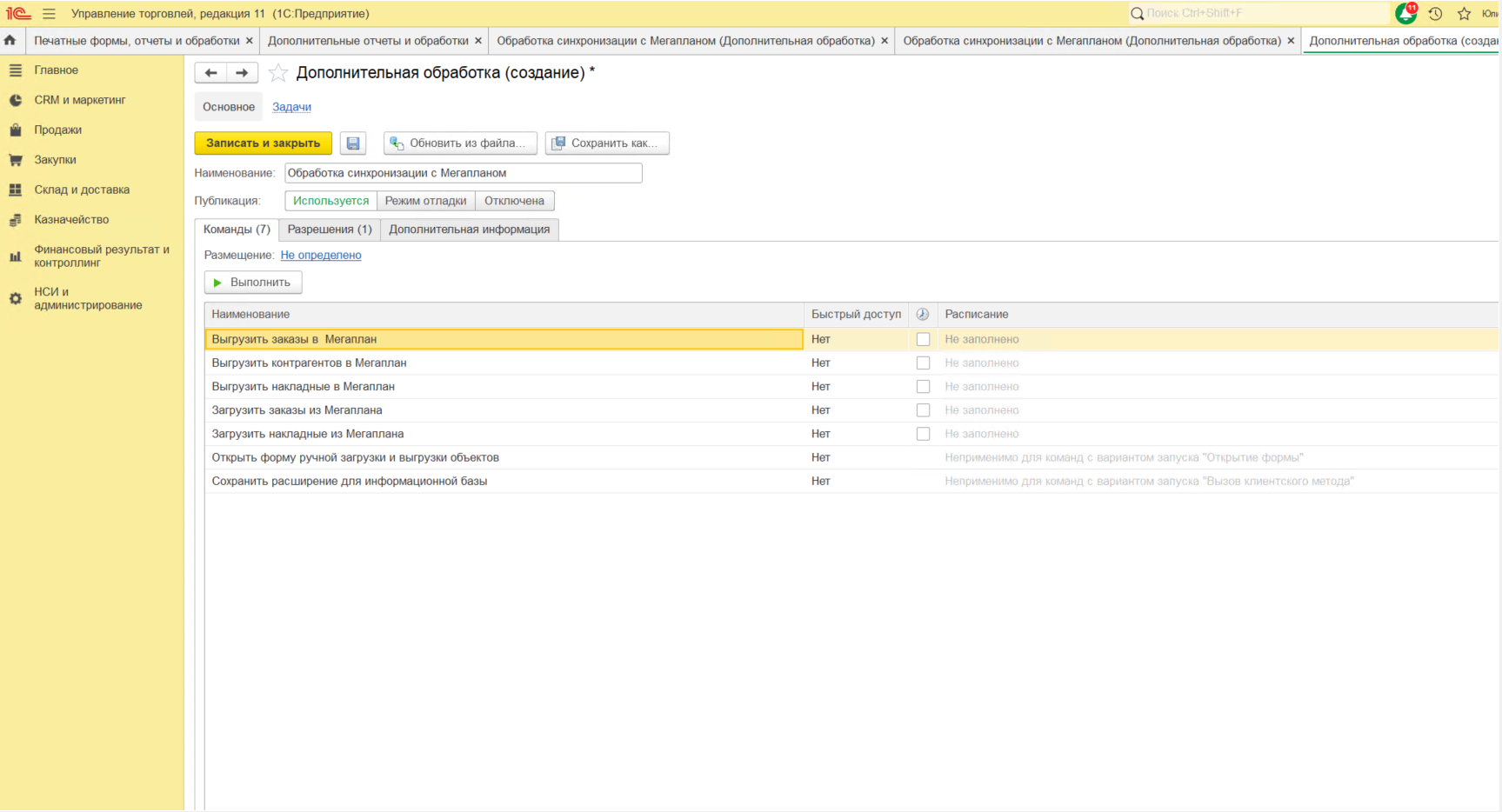Open Казначейство section
This screenshot has height=812, width=1502.
tap(71, 220)
